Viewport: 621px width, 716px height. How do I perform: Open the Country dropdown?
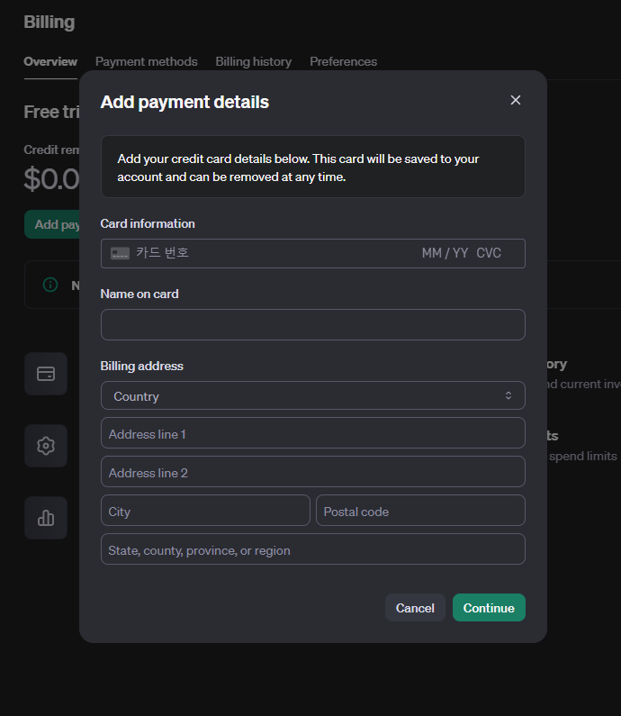click(x=312, y=396)
